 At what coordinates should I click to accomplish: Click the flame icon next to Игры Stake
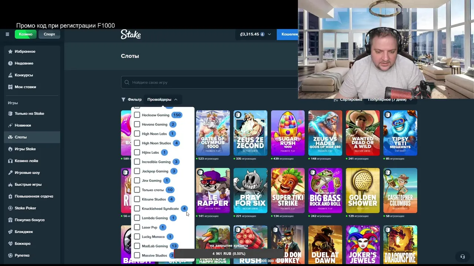(x=10, y=149)
